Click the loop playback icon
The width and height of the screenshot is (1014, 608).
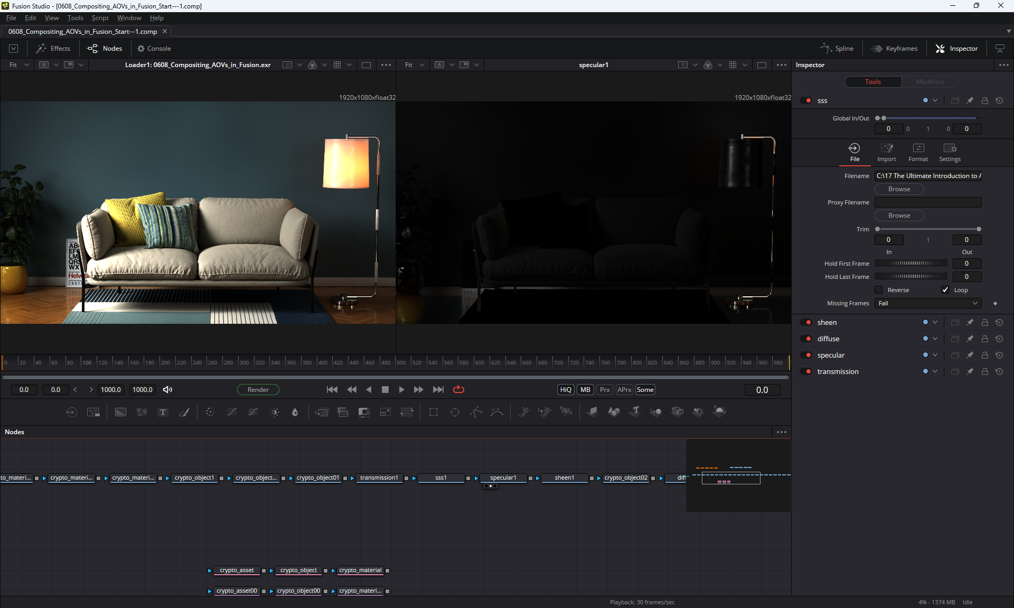458,389
